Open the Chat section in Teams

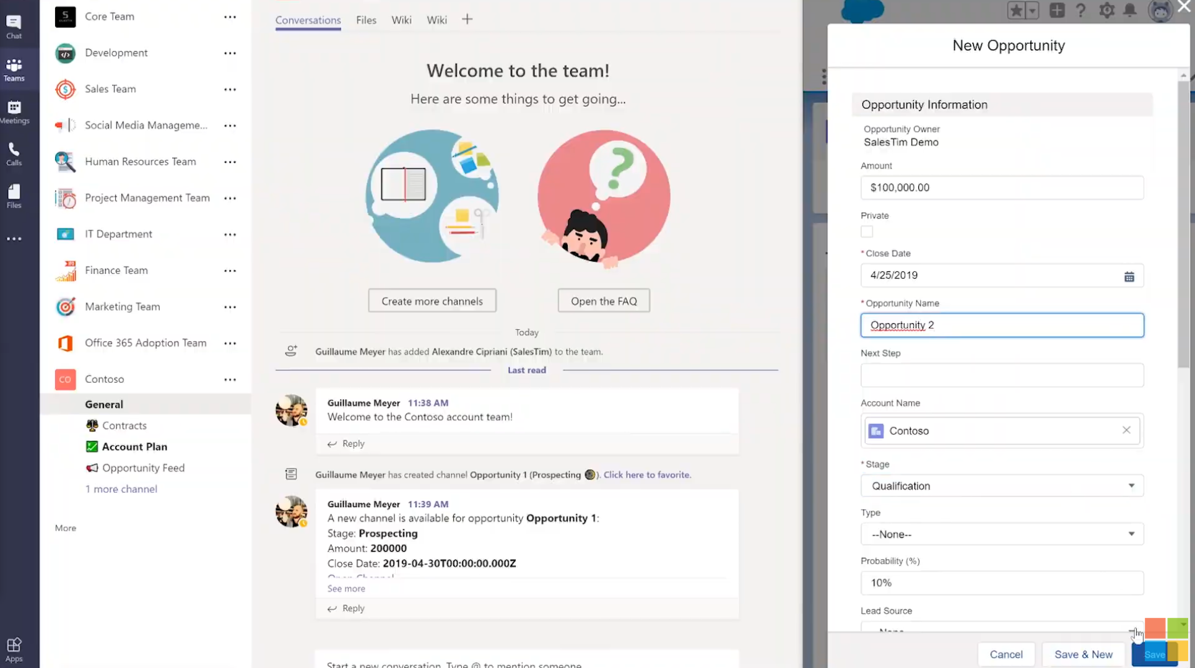click(14, 27)
